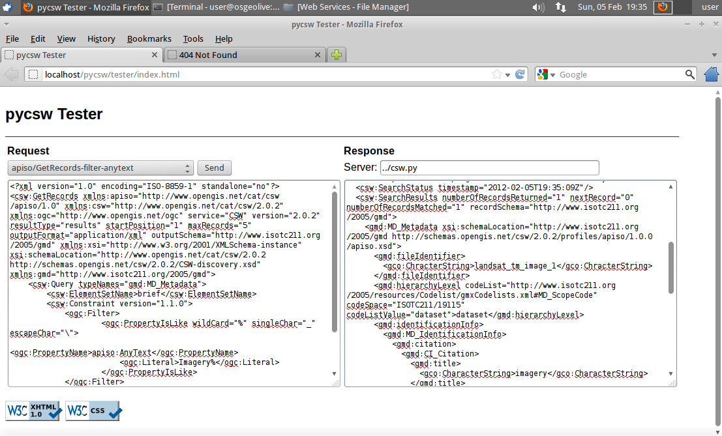Image resolution: width=722 pixels, height=436 pixels.
Task: Switch to the Web Services File Manager window
Action: pyautogui.click(x=346, y=7)
